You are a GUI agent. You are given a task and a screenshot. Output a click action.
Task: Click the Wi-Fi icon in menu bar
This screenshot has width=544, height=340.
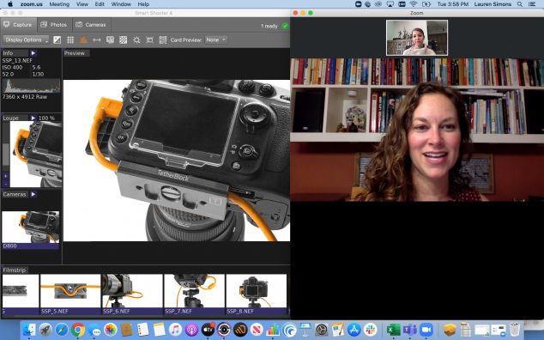point(414,4)
